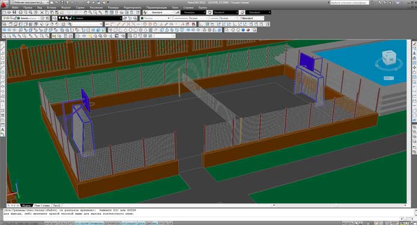Toggle 3DПРИВЯЗКА 3D object snap in status bar

tap(112, 223)
